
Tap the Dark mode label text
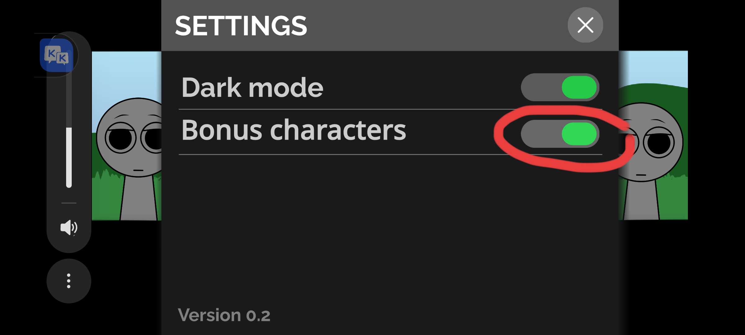point(252,88)
